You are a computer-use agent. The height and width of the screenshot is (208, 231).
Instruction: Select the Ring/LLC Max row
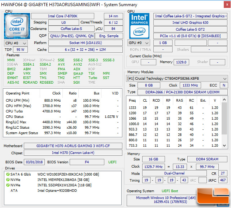tap(62, 122)
